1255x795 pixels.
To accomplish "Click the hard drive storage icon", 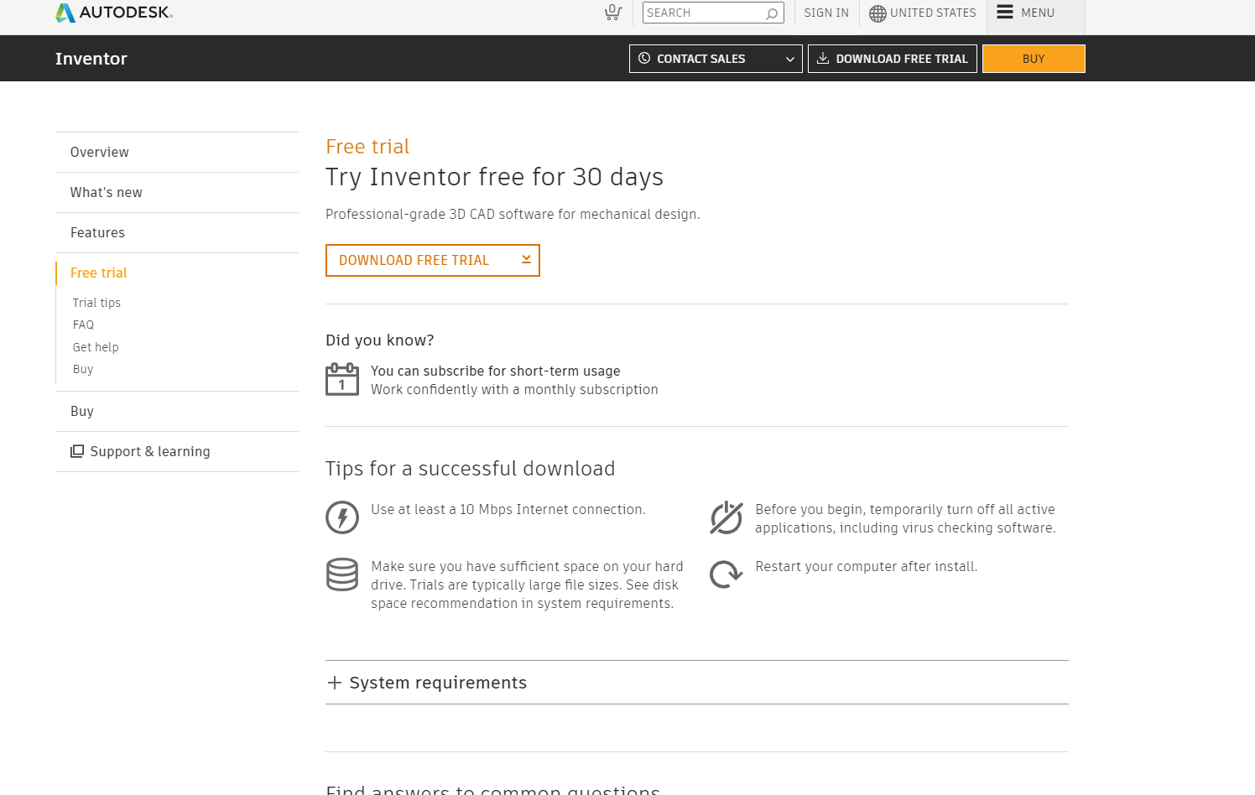I will [x=342, y=574].
